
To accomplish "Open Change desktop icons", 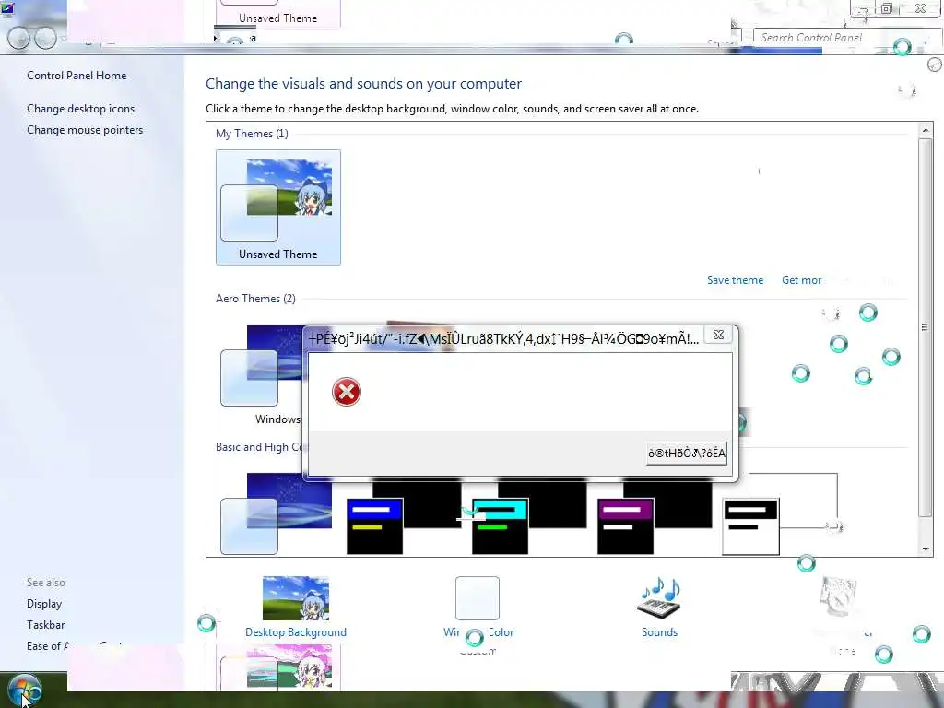I will tap(81, 109).
